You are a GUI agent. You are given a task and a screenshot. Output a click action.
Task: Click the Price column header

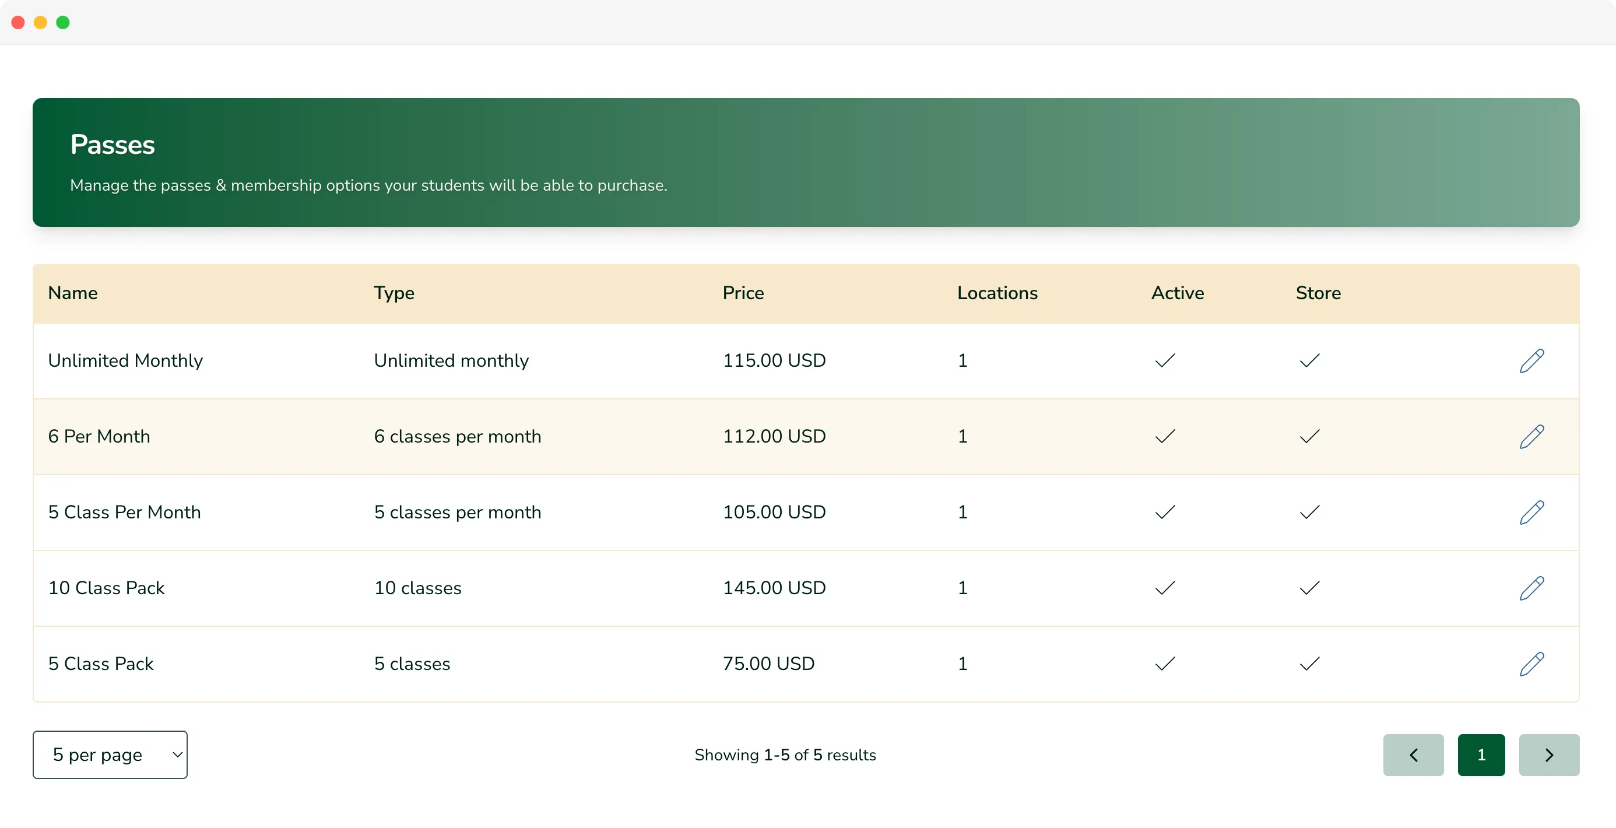tap(743, 293)
